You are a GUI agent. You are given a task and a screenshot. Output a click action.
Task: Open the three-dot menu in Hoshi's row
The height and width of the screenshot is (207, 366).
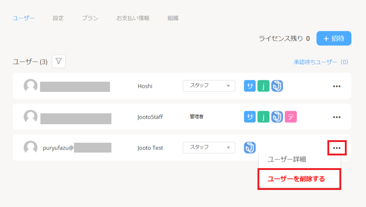tap(337, 86)
